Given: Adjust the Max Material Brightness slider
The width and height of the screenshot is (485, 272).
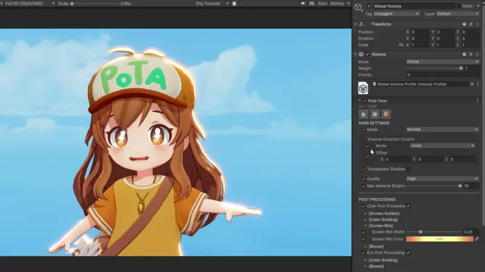Looking at the screenshot, I should [x=434, y=186].
